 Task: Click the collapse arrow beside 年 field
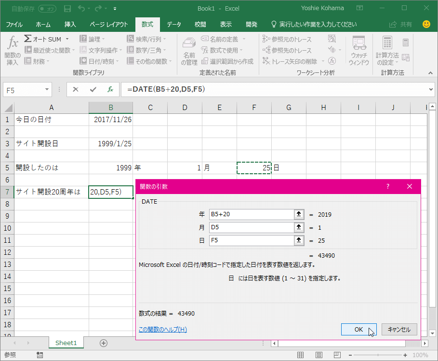click(299, 214)
